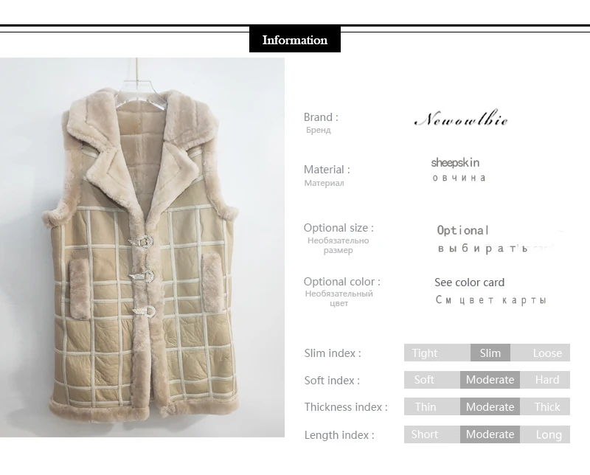Select the Slim option in slim index

pyautogui.click(x=490, y=353)
